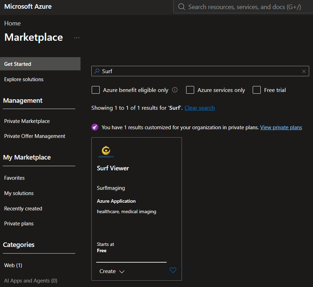Check the Azure services only box
Viewport: 313px width, 287px height.
[190, 90]
